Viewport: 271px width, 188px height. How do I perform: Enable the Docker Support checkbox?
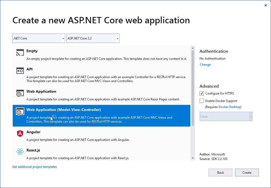click(x=202, y=101)
